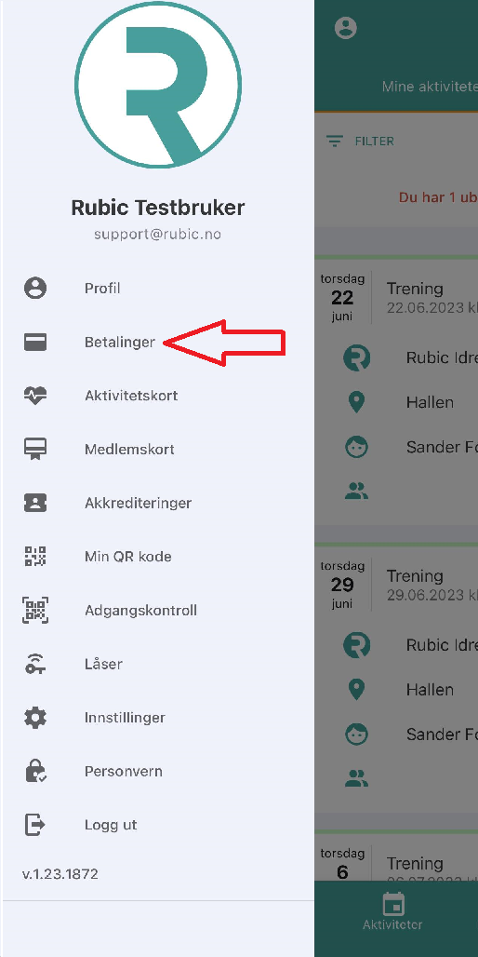Open the FILTER option in activities list
478x957 pixels.
pos(360,141)
